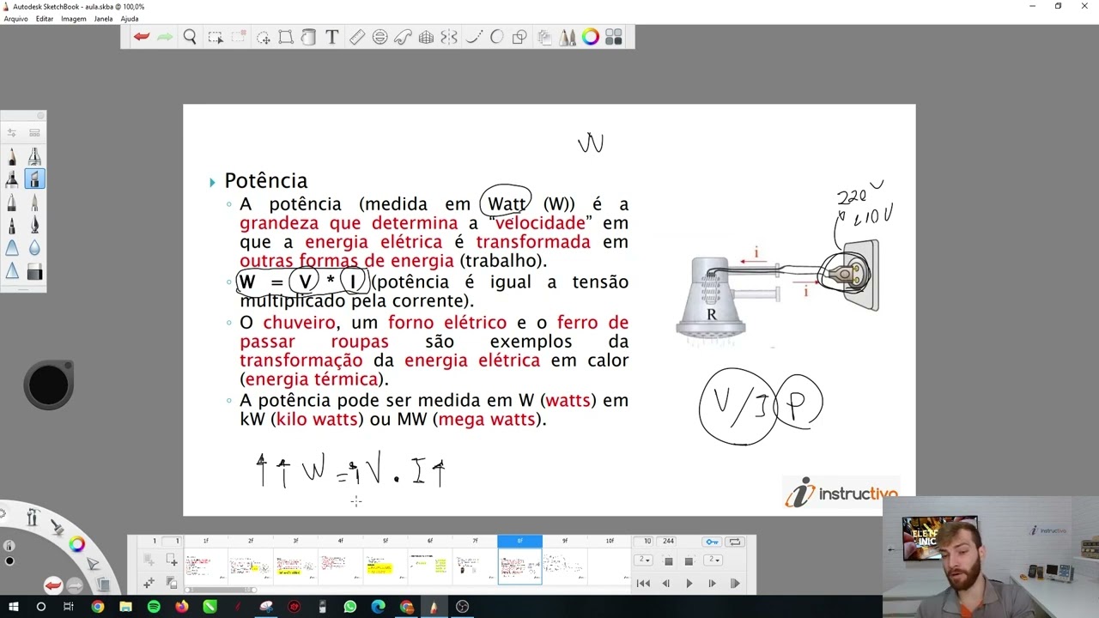Select the Transform/Distort tool
The width and height of the screenshot is (1099, 618).
click(285, 37)
